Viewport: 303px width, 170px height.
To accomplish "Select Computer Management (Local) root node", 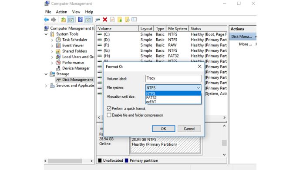I will (x=72, y=28).
